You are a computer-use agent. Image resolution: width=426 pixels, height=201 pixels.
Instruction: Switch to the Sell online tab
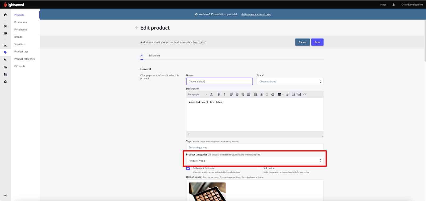pos(154,56)
